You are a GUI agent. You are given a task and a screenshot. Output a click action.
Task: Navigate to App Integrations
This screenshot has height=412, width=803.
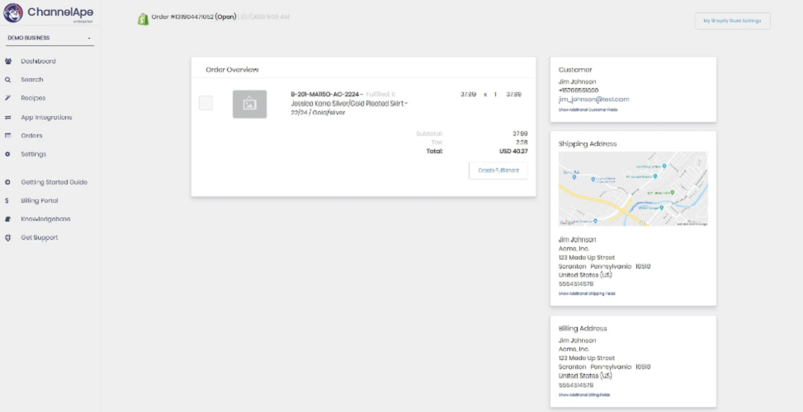click(46, 117)
